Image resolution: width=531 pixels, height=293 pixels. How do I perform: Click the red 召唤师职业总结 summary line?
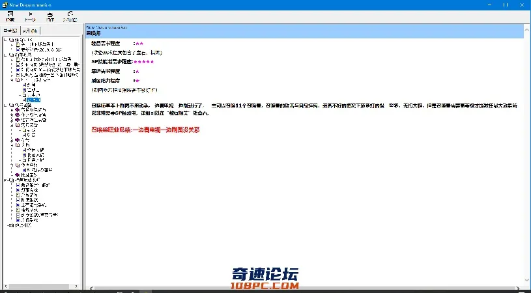146,130
